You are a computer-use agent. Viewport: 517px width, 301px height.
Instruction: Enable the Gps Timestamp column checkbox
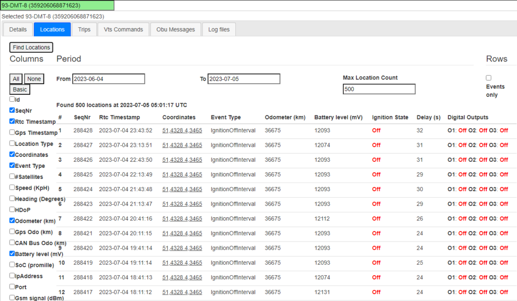[x=12, y=132]
